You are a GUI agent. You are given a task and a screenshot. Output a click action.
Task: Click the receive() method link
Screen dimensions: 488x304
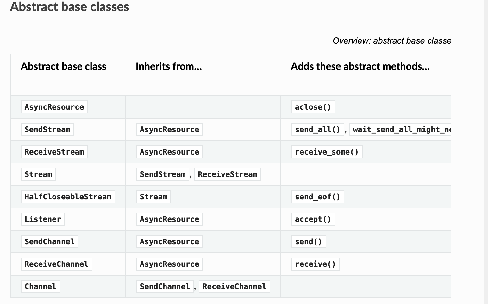pos(315,264)
